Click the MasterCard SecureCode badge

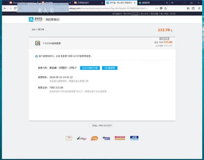coord(120,138)
